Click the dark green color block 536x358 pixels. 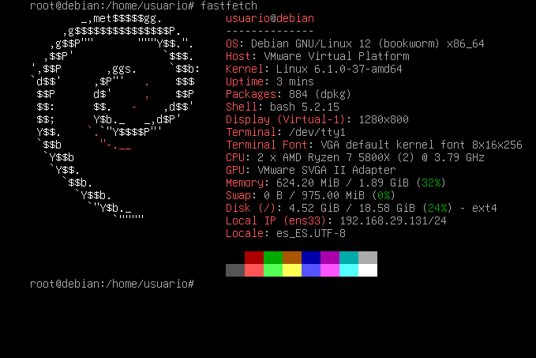click(x=273, y=258)
